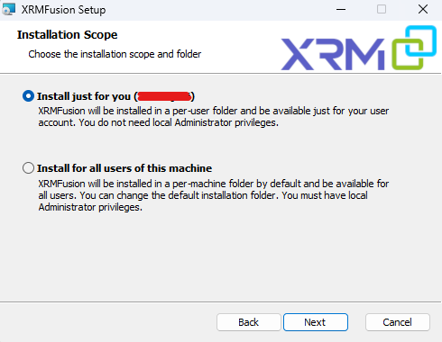Screen dimensions: 442x342
Task: Close the setup window with the X
Action: [x=423, y=9]
